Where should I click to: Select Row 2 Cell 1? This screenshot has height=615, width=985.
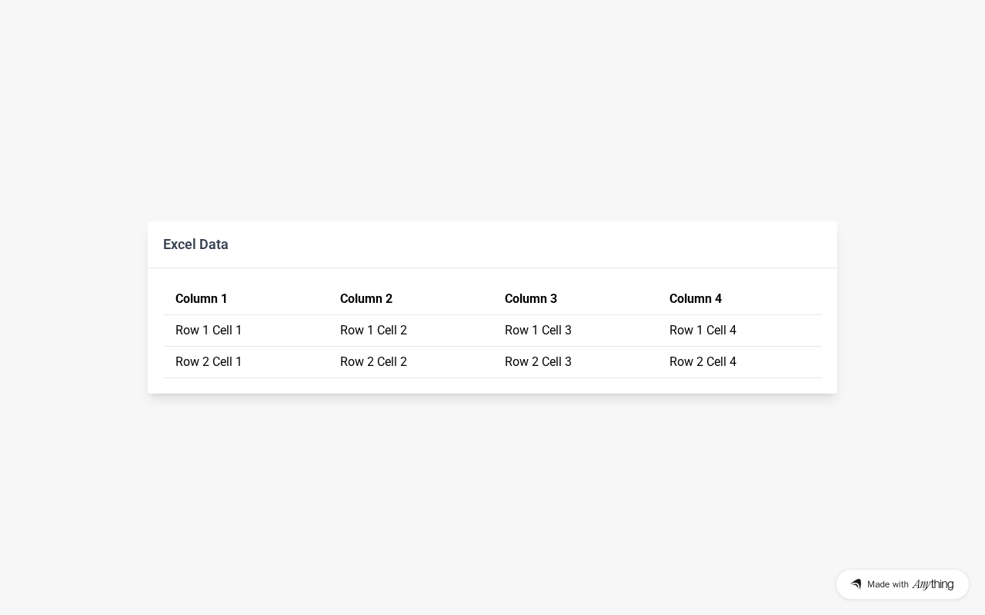(x=209, y=362)
